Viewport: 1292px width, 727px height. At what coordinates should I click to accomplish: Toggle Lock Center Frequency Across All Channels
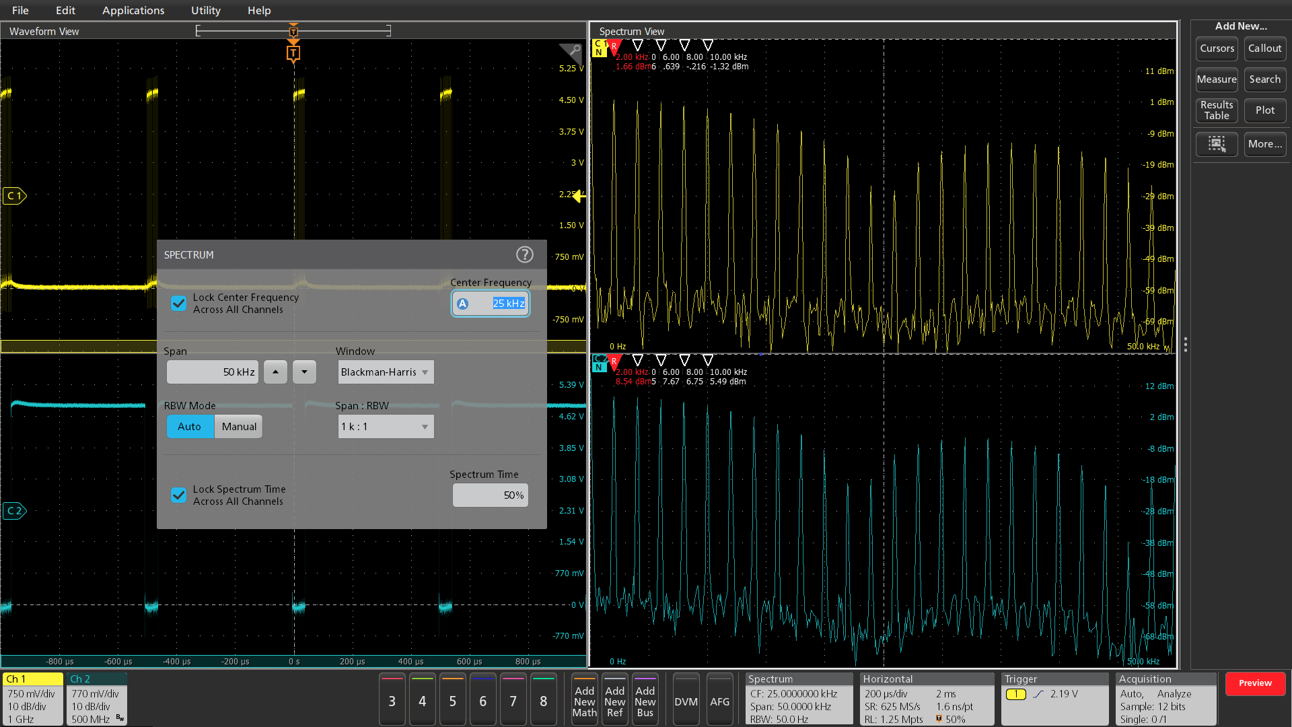[x=178, y=304]
